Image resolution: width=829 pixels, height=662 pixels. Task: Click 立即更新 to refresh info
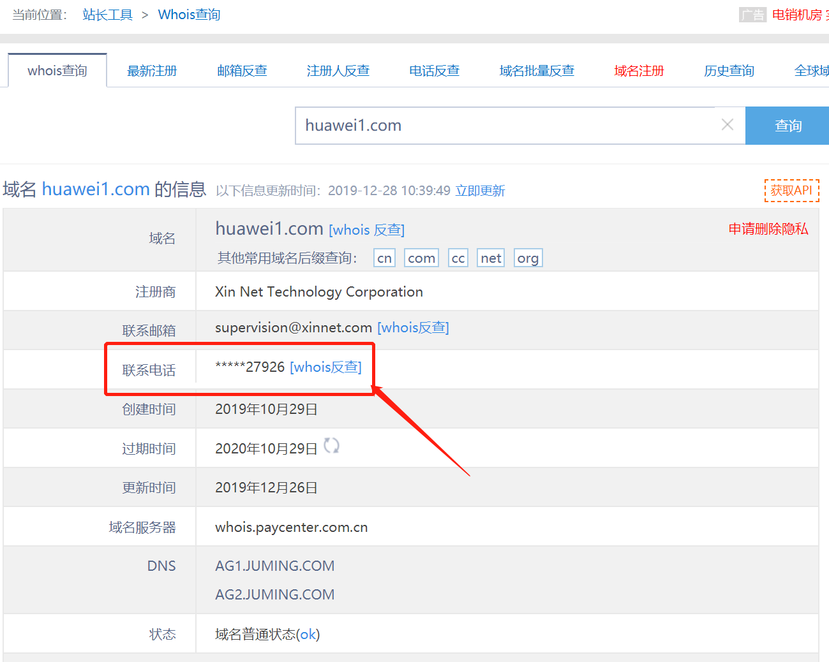point(480,191)
